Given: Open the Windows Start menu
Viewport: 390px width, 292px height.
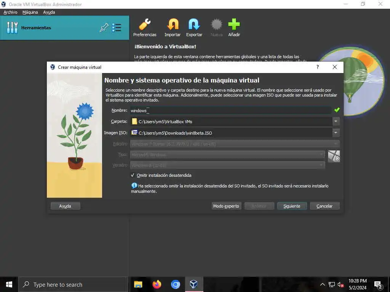Looking at the screenshot, I should coord(9,284).
